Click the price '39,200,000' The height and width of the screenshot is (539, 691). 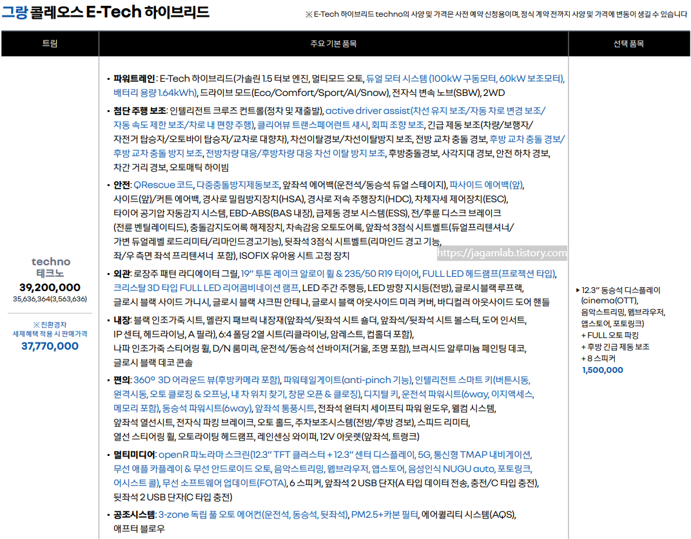pos(50,288)
